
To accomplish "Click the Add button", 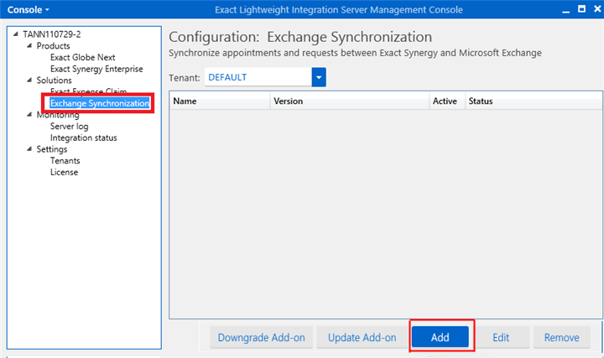I will pyautogui.click(x=440, y=337).
